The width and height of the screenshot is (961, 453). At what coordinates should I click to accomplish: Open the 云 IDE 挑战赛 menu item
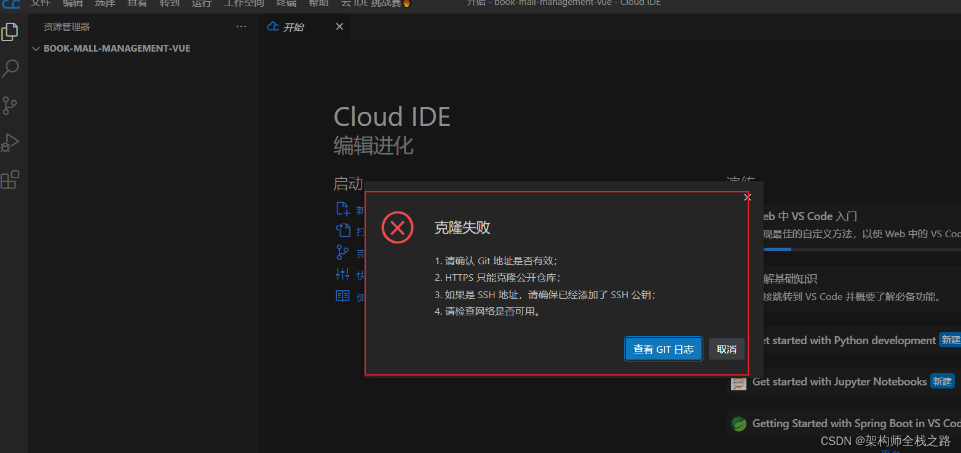coord(376,4)
